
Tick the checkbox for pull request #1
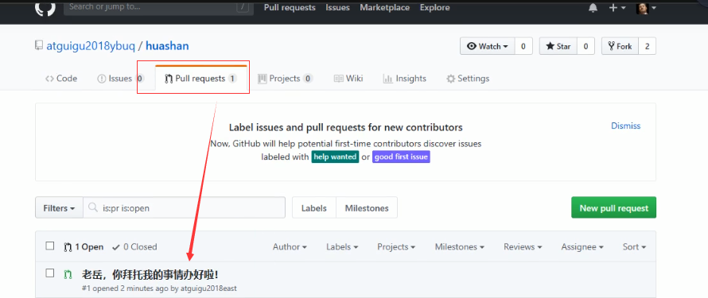point(50,273)
